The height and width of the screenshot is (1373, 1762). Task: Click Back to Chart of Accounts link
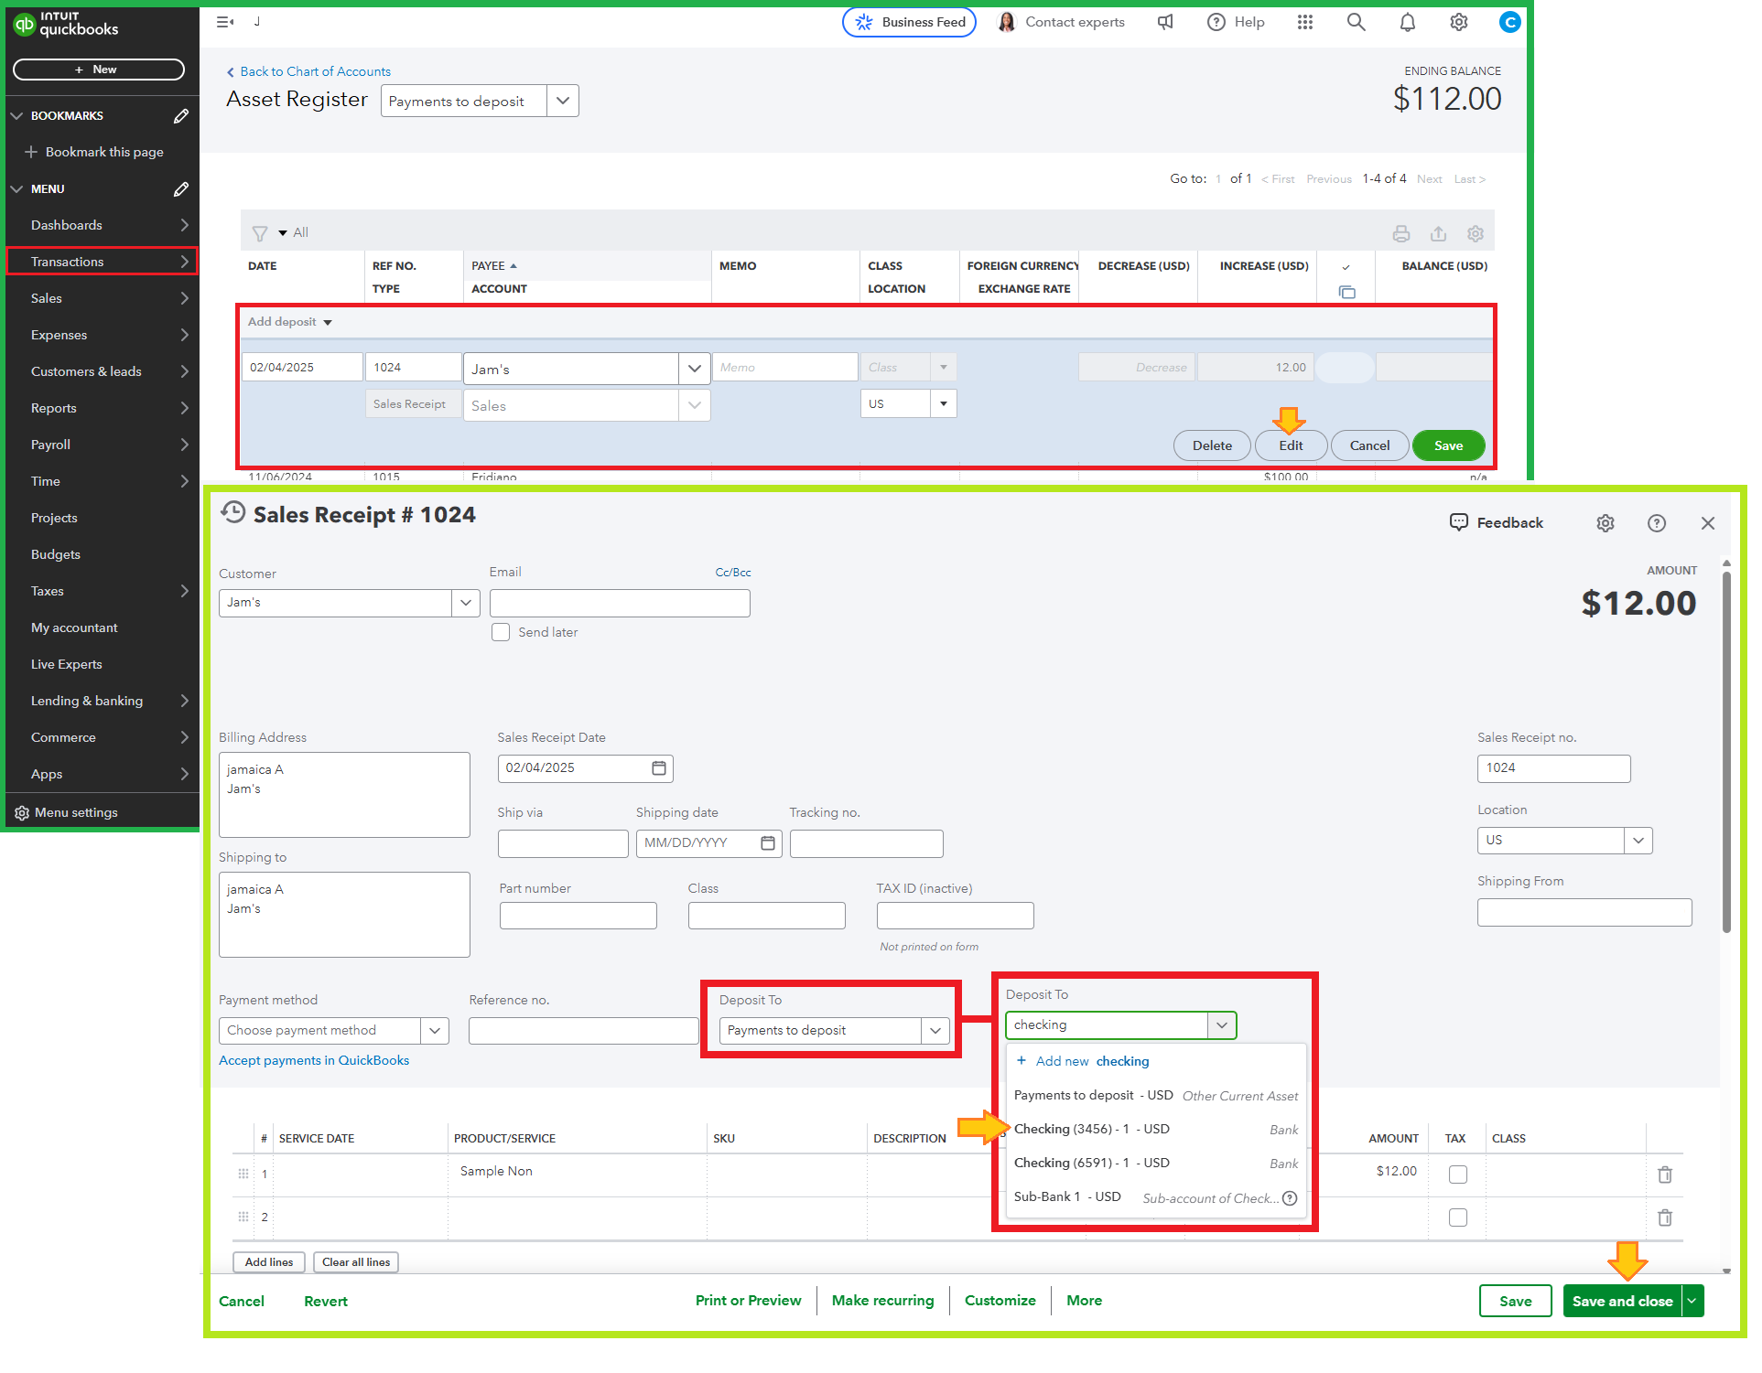click(309, 71)
